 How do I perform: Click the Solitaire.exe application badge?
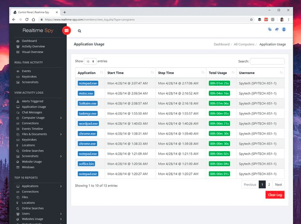tap(88, 104)
